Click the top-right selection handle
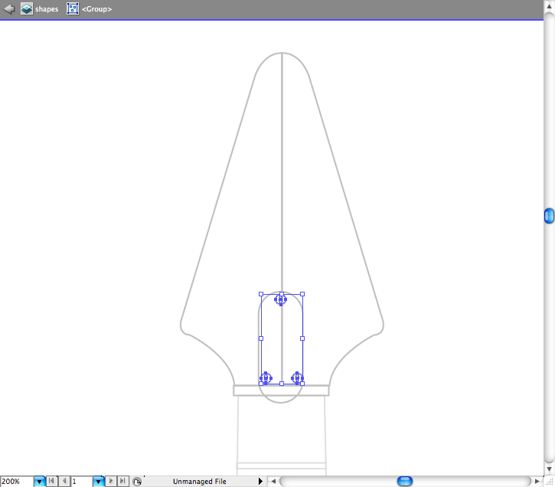555x487 pixels. (302, 293)
